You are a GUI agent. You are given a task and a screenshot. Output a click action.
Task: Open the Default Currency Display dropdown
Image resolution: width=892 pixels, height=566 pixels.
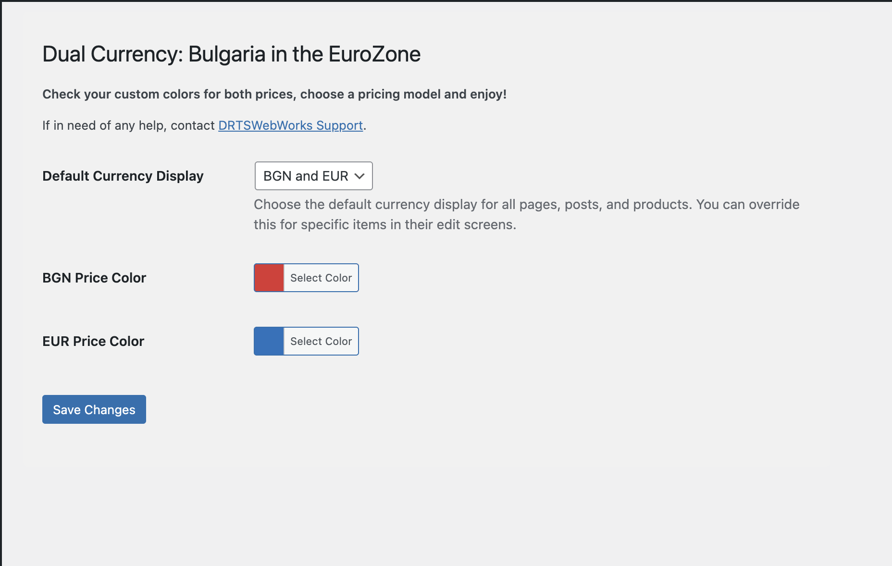coord(313,176)
